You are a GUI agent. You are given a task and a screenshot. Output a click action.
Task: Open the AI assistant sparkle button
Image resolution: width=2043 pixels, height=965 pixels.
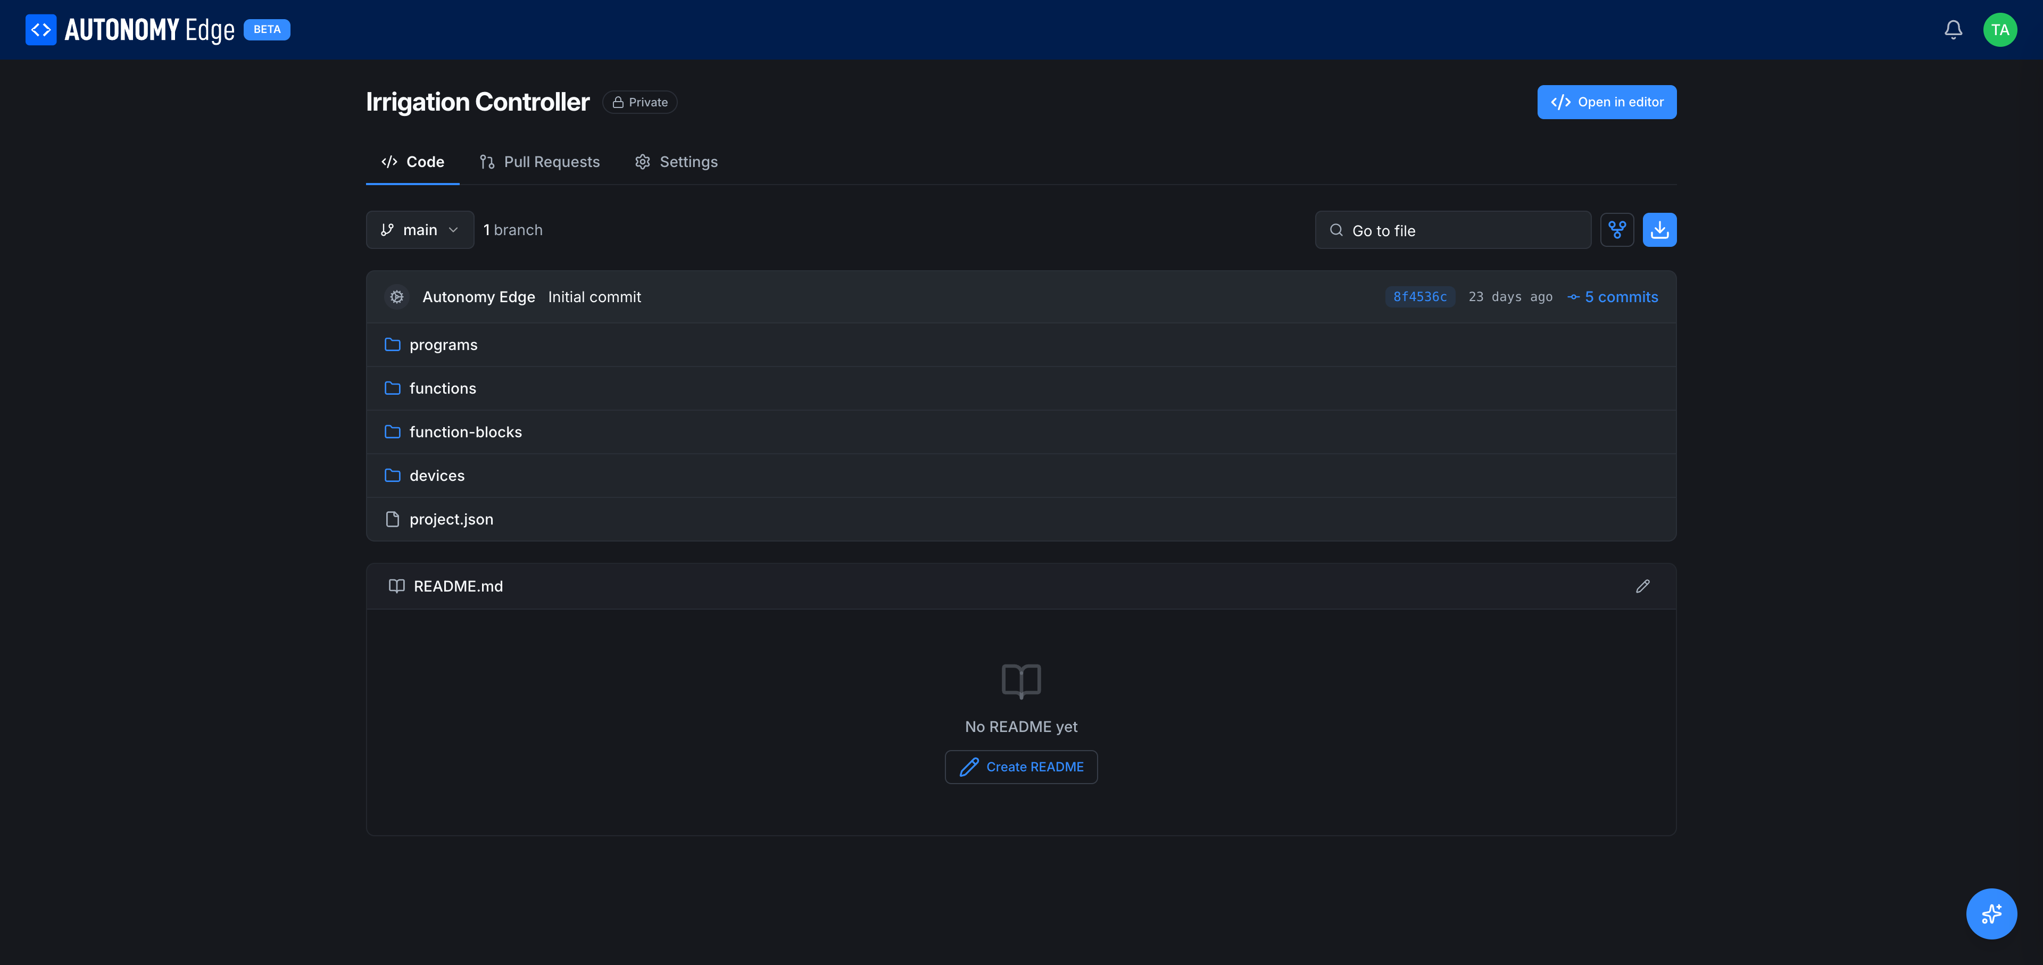[x=1991, y=913]
